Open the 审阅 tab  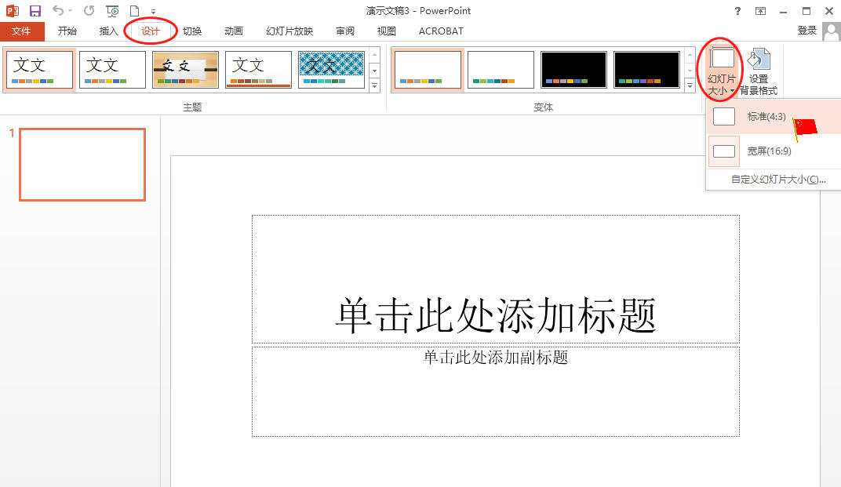coord(345,31)
